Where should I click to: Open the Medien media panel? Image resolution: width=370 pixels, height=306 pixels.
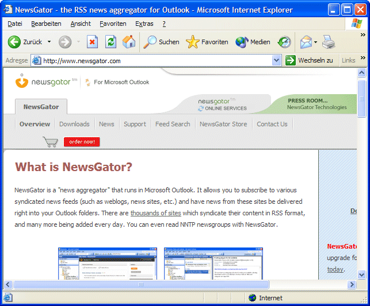pos(253,42)
